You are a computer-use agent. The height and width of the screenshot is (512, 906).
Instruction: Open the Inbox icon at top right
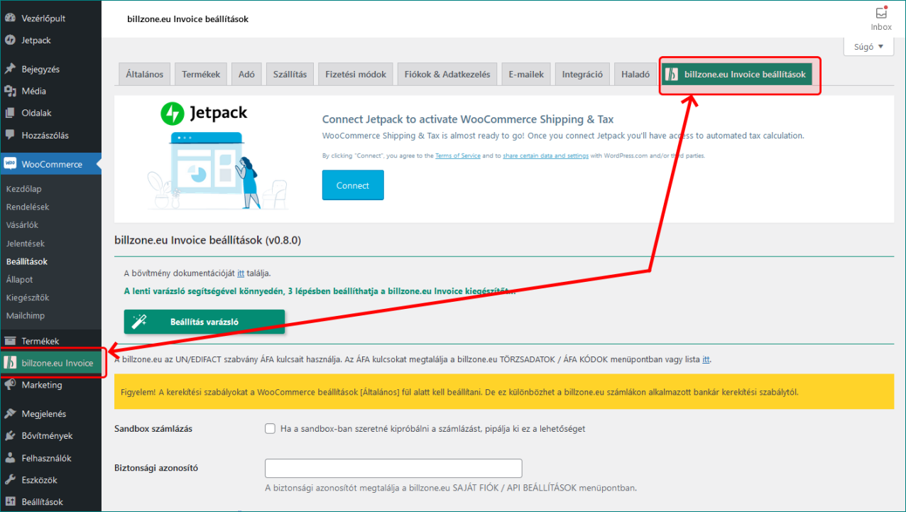click(881, 13)
